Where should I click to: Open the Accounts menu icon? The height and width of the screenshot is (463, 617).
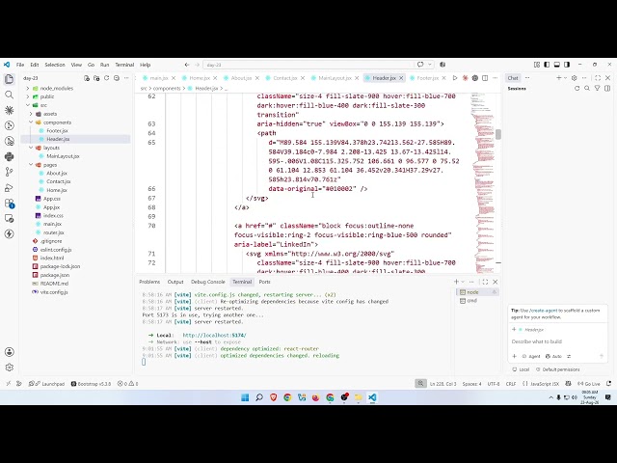click(9, 352)
